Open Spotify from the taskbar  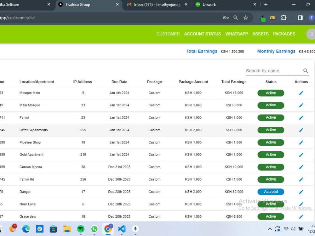[81, 229]
